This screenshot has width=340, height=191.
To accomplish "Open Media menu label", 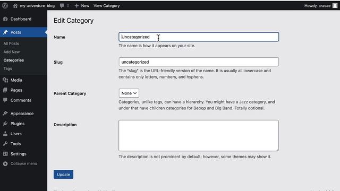I will point(16,80).
